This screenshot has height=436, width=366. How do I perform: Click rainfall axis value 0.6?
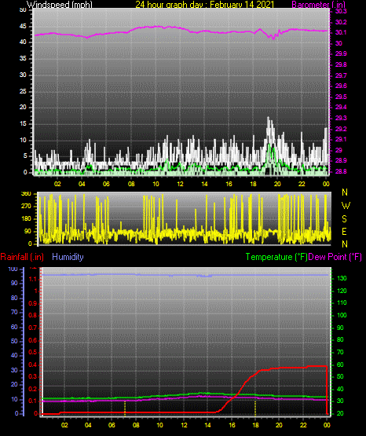coord(33,340)
